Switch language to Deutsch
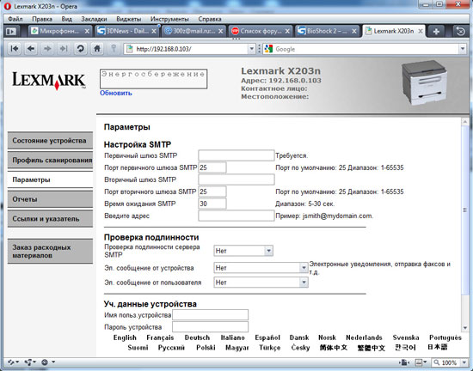Screen dimensions: 473x371 point(197,338)
